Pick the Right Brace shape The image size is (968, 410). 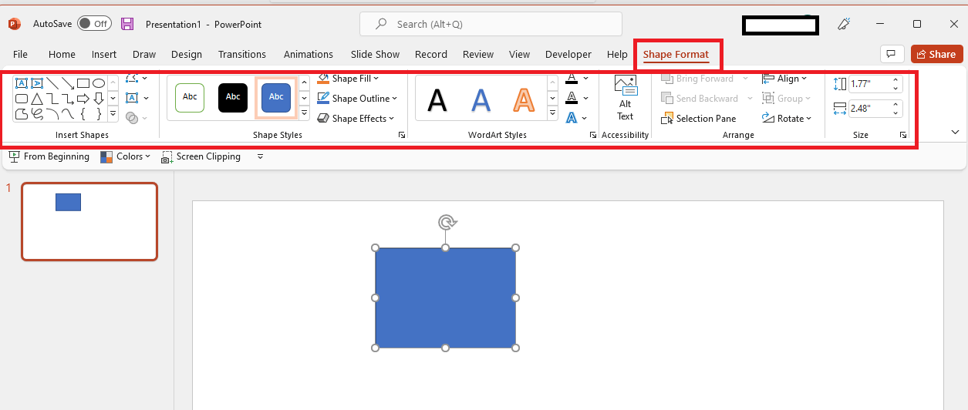[x=99, y=114]
